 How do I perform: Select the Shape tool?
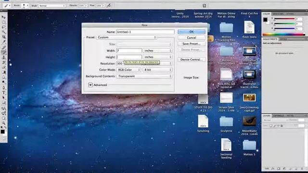point(3,102)
